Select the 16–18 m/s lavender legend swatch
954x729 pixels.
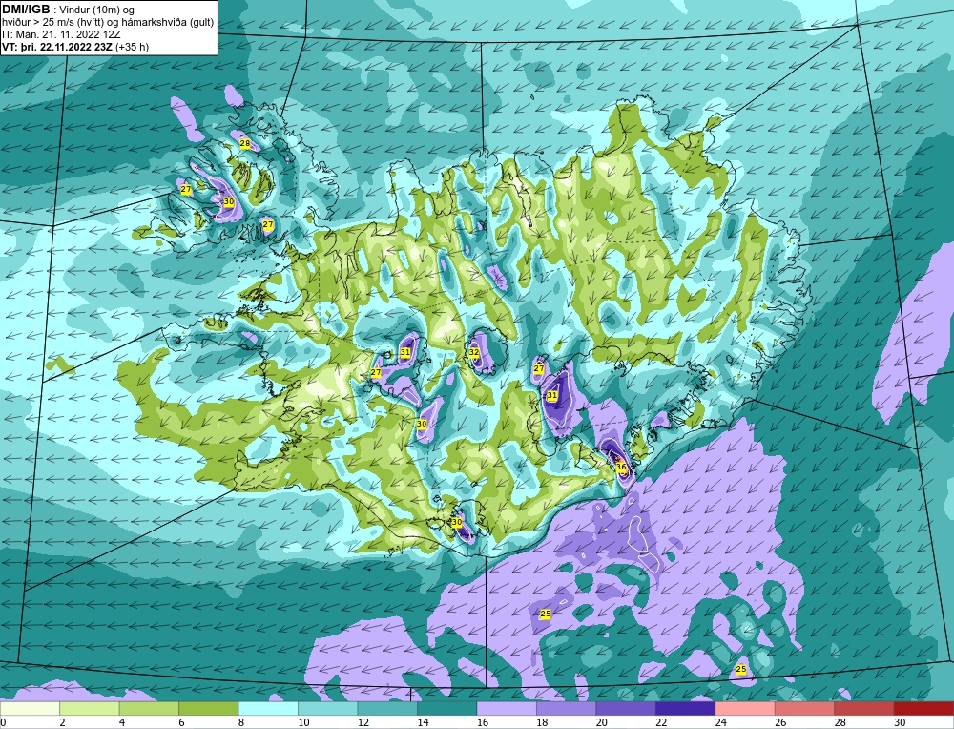click(507, 708)
